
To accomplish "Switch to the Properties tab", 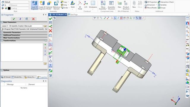I will pyautogui.click(x=42, y=77).
